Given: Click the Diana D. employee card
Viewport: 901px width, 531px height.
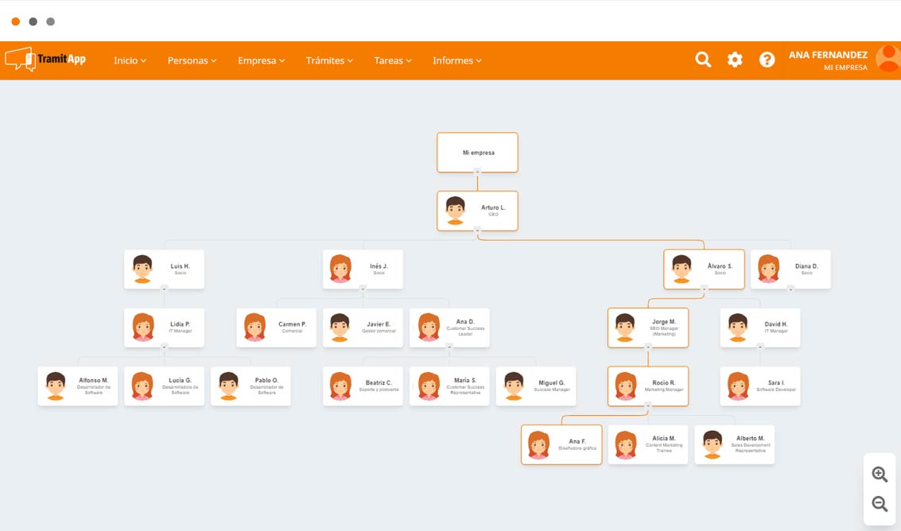Looking at the screenshot, I should (790, 269).
